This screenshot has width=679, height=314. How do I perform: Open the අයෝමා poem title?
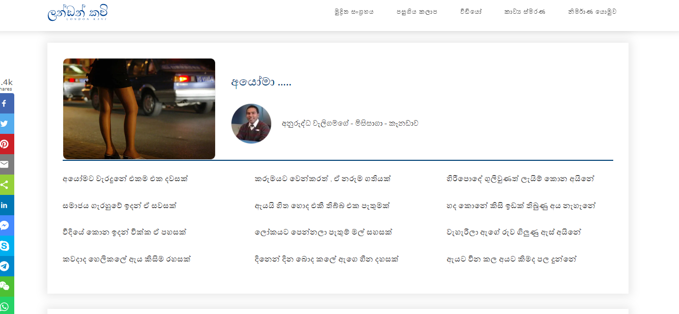(262, 81)
